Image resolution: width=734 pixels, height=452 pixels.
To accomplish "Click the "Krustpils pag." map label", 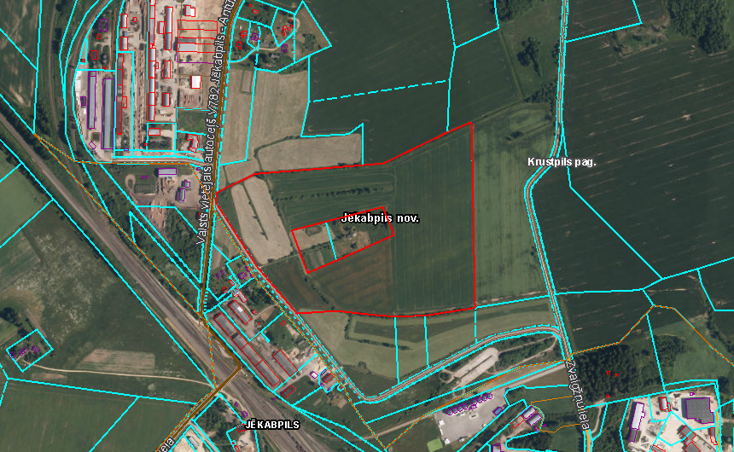I will [561, 161].
